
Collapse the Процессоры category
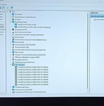point(11,64)
